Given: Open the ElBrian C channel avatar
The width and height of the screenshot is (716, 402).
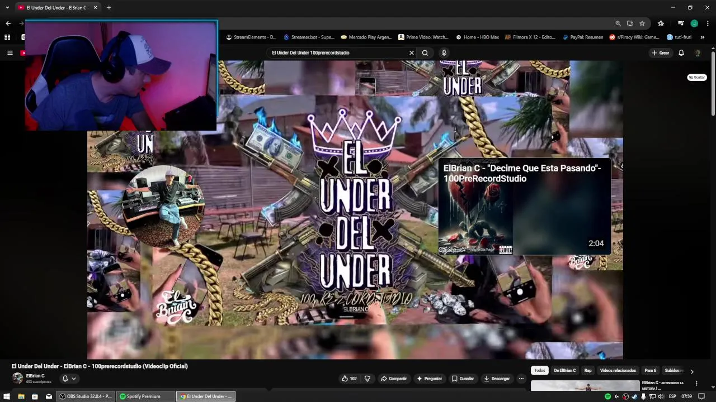Looking at the screenshot, I should coord(18,379).
